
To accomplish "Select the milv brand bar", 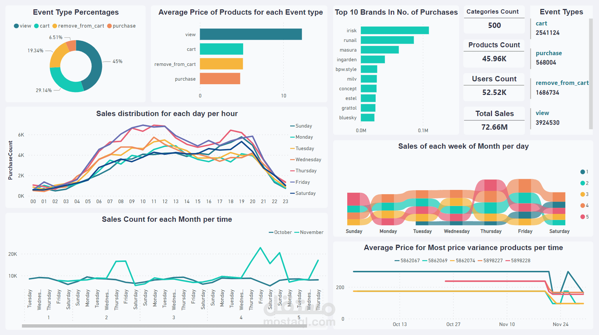I will (369, 79).
